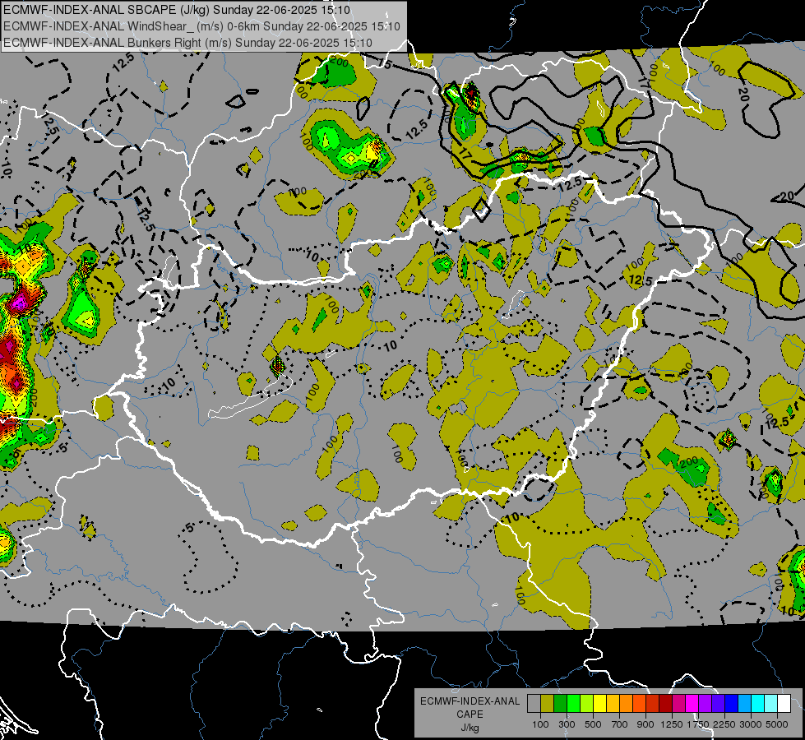Image resolution: width=805 pixels, height=740 pixels.
Task: Pick the bright magenta legend swatch
Action: pyautogui.click(x=692, y=704)
